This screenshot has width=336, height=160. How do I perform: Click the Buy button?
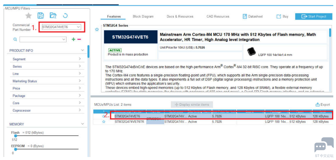(x=282, y=16)
